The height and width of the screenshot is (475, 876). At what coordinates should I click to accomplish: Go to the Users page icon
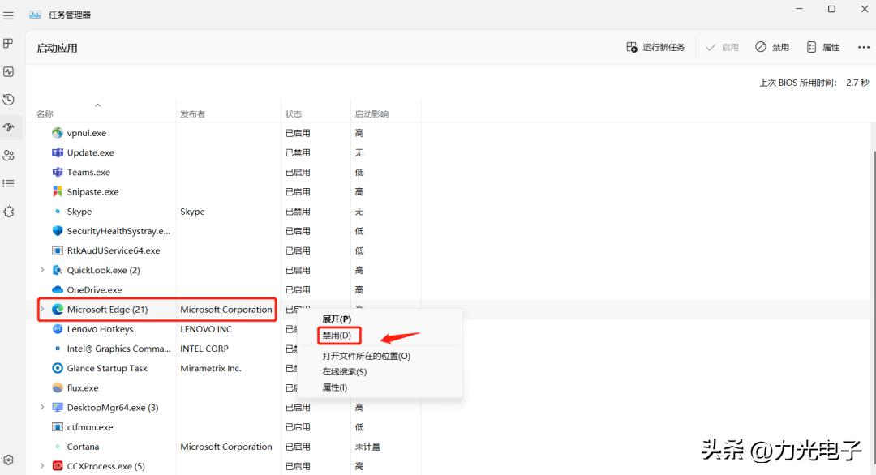[x=9, y=156]
